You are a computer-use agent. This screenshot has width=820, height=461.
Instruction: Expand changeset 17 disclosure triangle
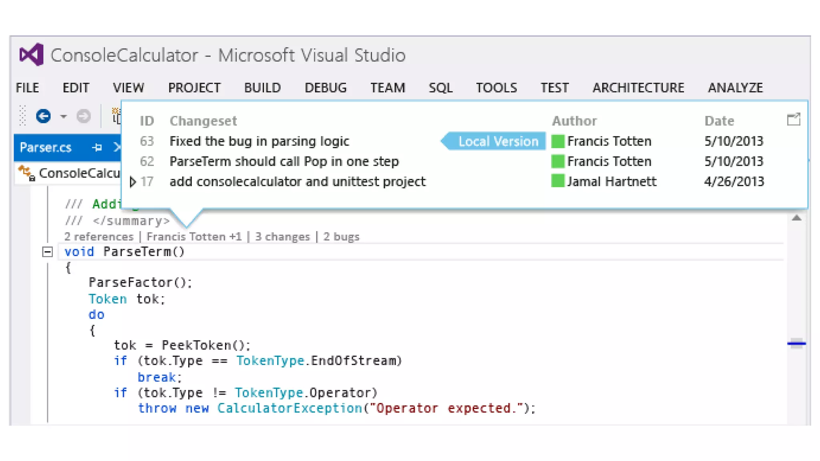pos(133,182)
